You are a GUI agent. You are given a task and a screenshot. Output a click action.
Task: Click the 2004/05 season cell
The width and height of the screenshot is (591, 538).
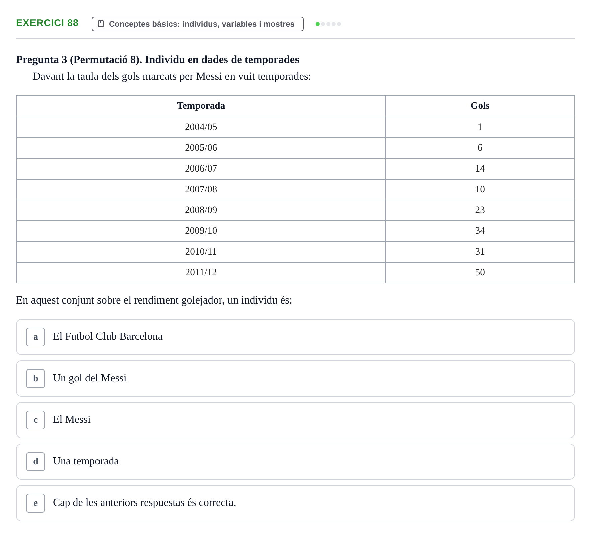tap(201, 127)
